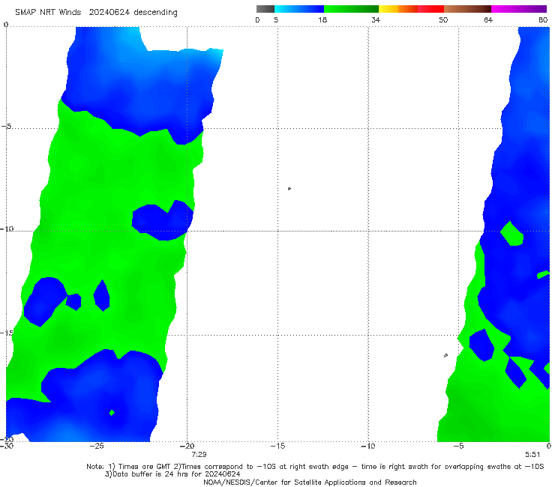
Task: Click the longitude label '-25'
Action: (97, 447)
